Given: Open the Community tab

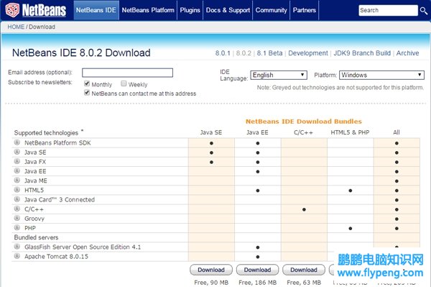Looking at the screenshot, I should (x=271, y=10).
